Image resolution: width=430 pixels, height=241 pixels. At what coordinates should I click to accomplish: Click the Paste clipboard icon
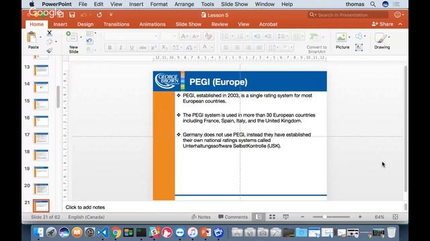32,37
